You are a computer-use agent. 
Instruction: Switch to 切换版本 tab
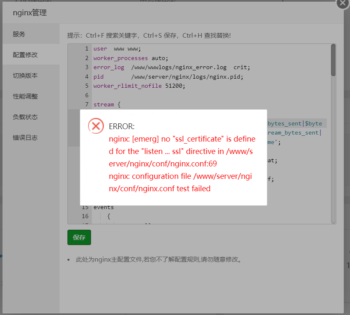(x=31, y=75)
